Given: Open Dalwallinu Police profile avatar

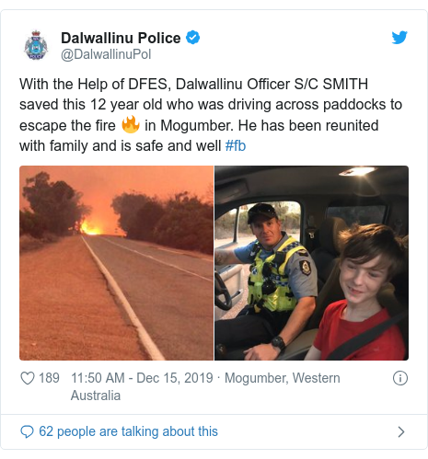Looking at the screenshot, I should [36, 45].
